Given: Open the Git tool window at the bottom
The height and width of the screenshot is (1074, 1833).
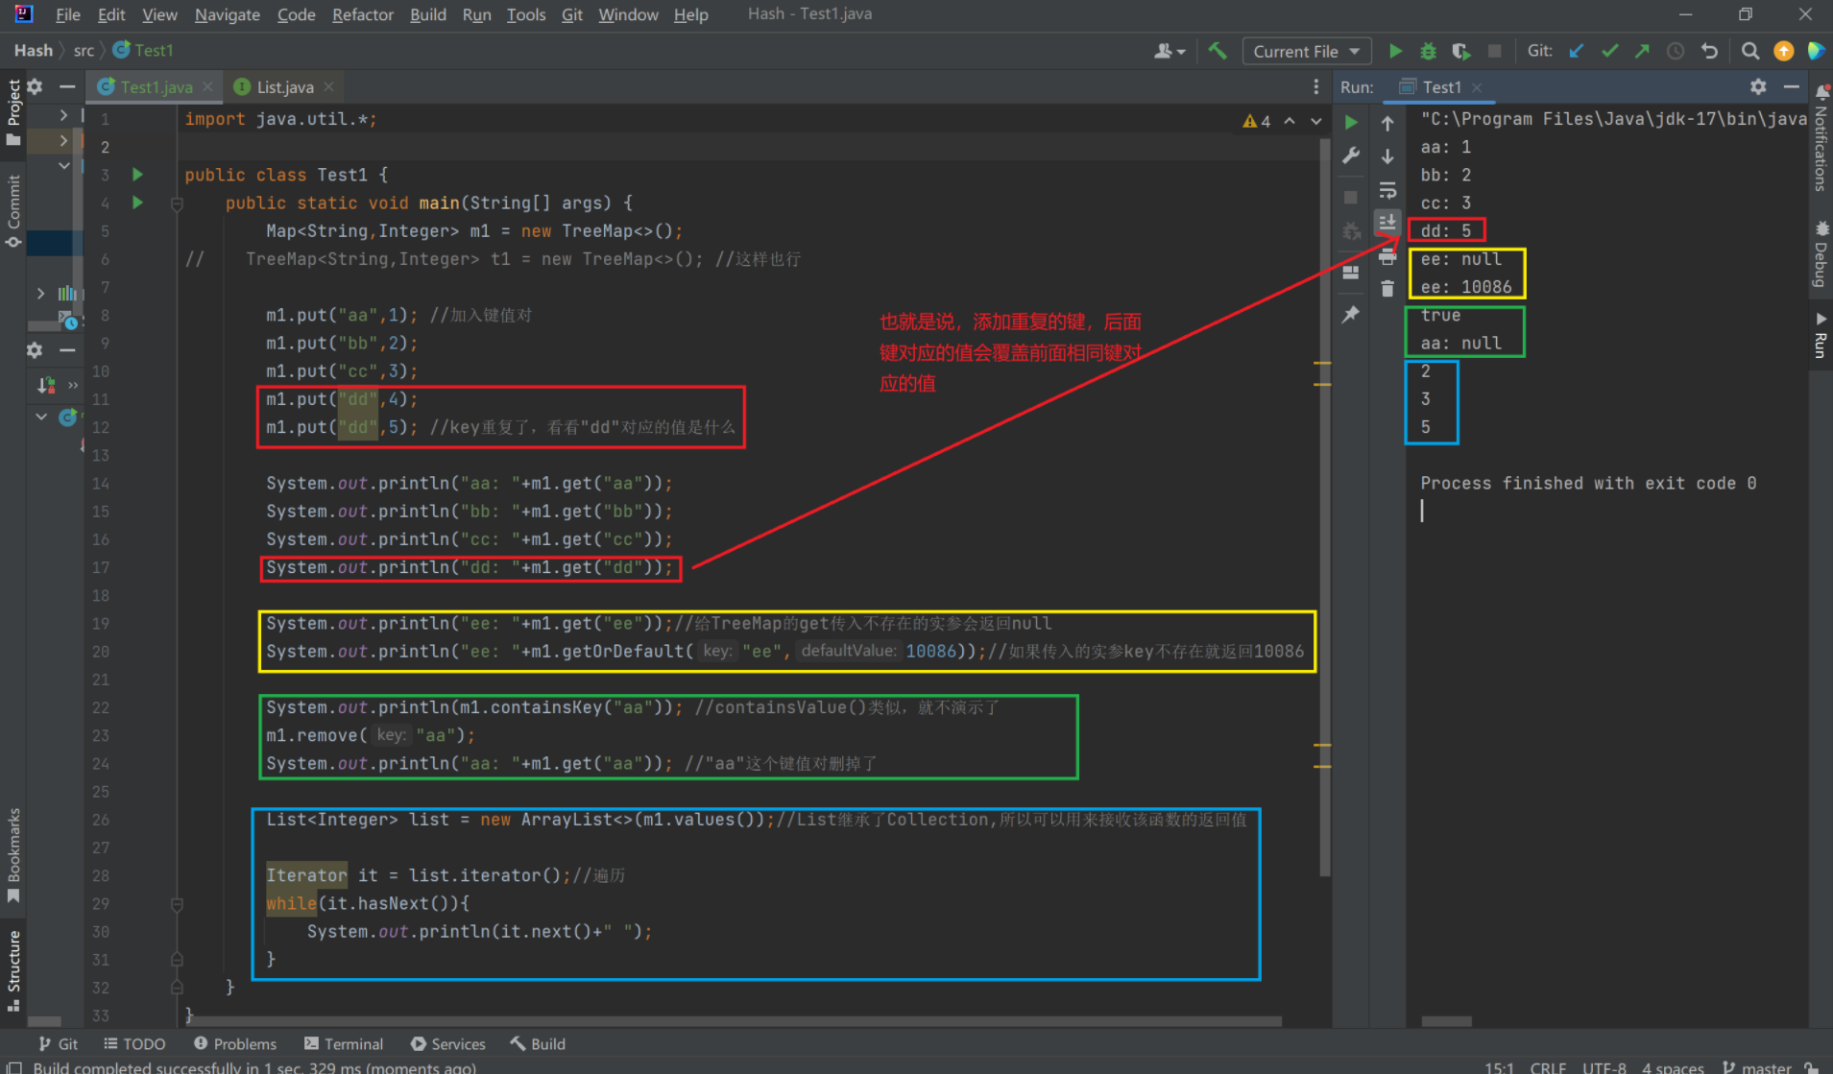Looking at the screenshot, I should (59, 1043).
